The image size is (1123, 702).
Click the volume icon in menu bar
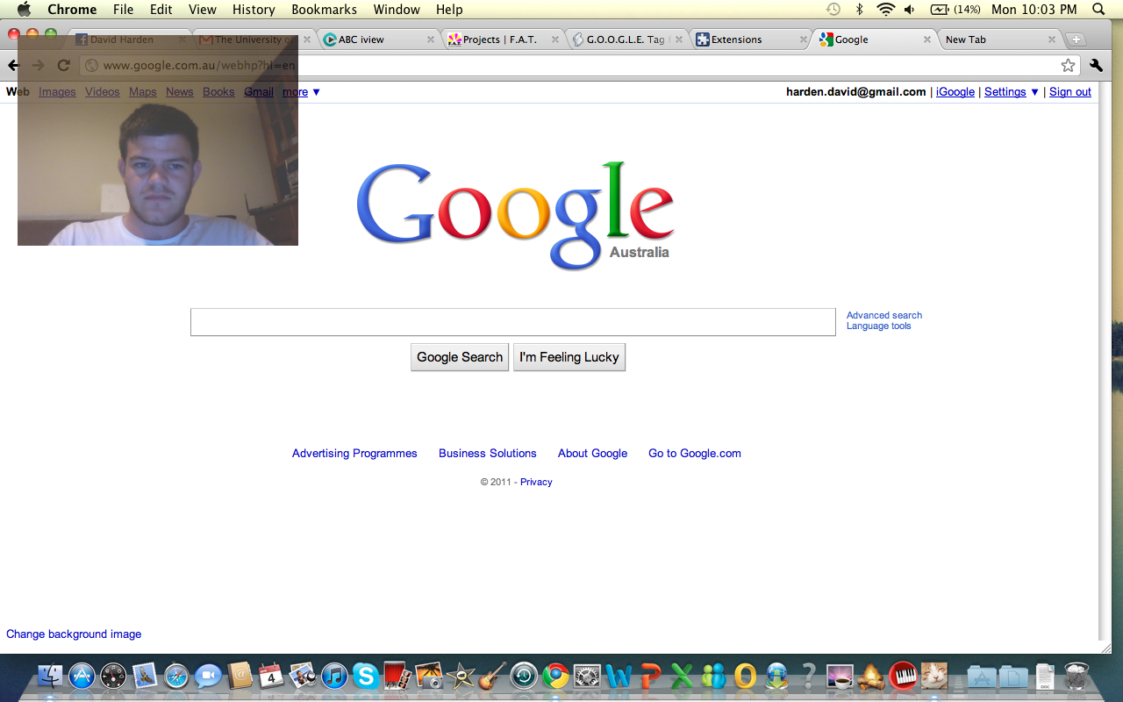click(x=909, y=10)
